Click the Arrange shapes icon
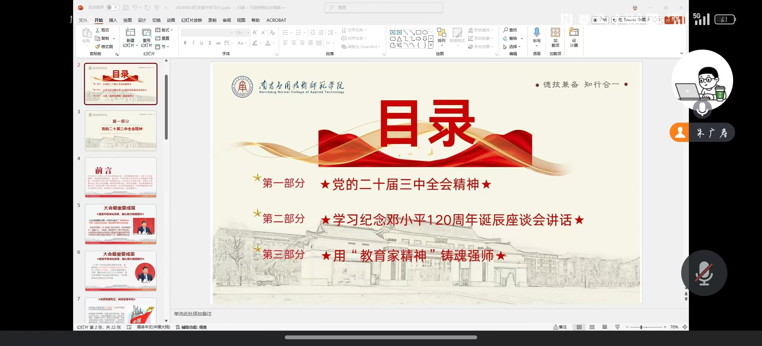The image size is (762, 346). coord(441,33)
